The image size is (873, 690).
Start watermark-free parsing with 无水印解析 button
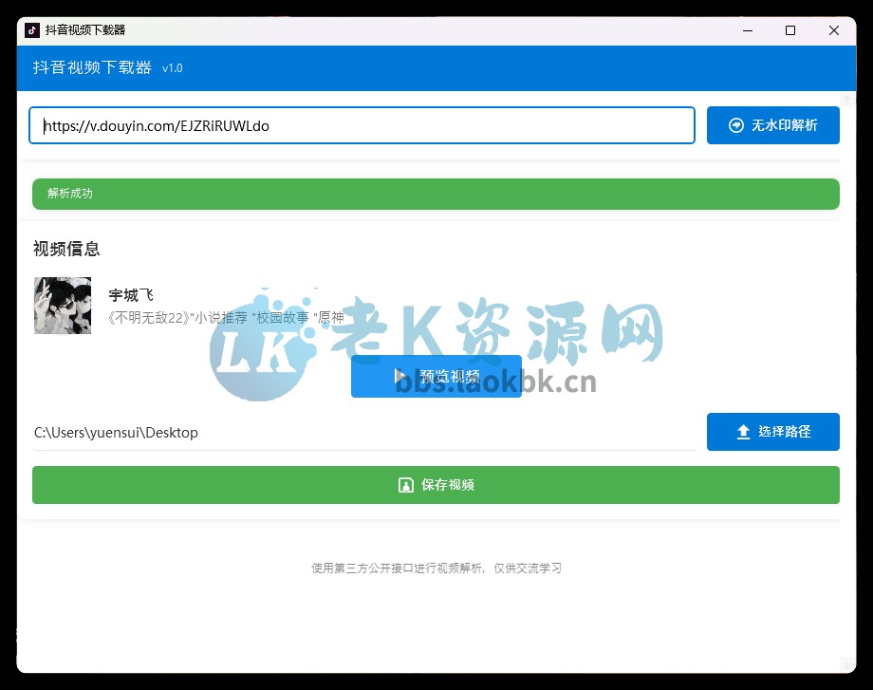(772, 125)
